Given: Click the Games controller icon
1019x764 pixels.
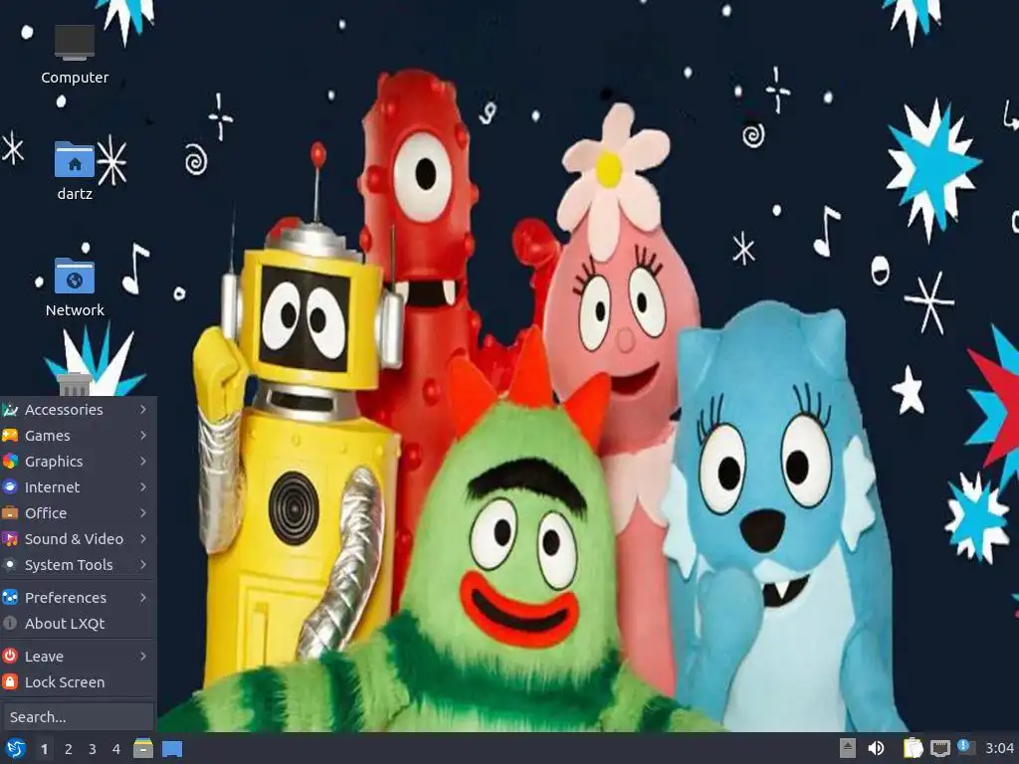Looking at the screenshot, I should pyautogui.click(x=10, y=436).
